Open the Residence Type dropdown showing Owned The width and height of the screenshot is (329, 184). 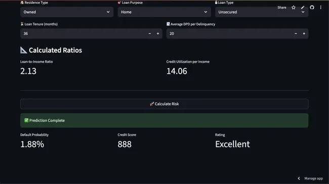click(67, 12)
